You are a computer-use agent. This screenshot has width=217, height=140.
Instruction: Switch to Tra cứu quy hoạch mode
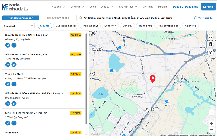tap(58, 18)
